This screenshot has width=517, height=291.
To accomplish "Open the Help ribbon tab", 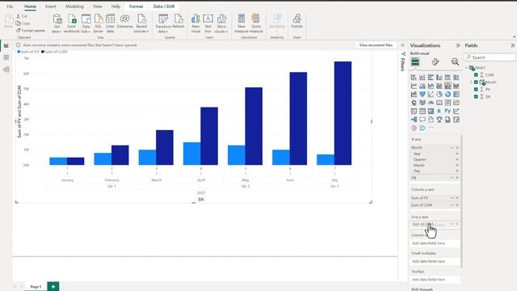I will click(116, 6).
